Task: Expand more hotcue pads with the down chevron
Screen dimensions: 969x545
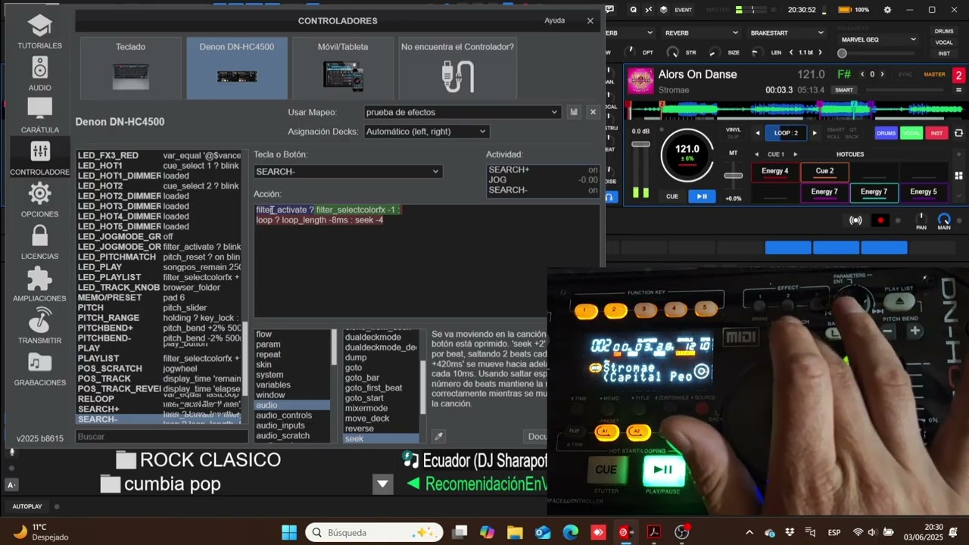Action: pos(959,195)
